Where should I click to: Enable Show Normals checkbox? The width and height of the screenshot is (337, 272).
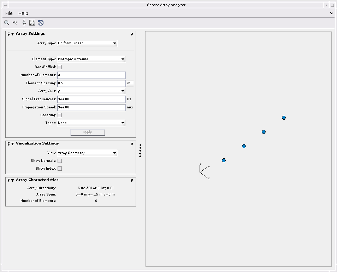(60, 161)
